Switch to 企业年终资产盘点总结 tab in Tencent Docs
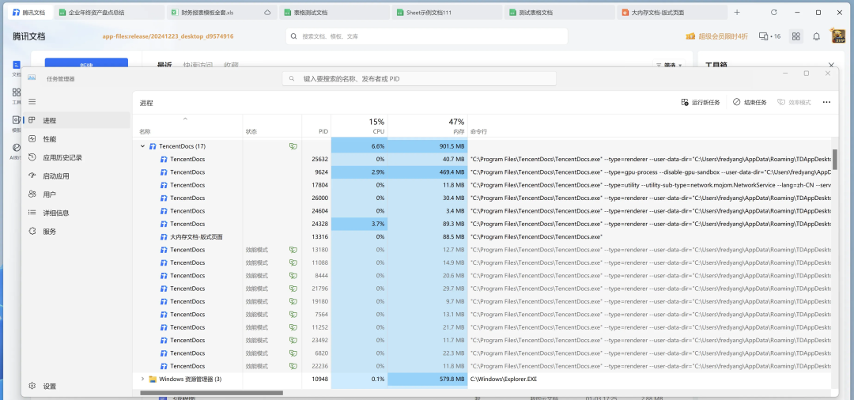 coord(109,12)
